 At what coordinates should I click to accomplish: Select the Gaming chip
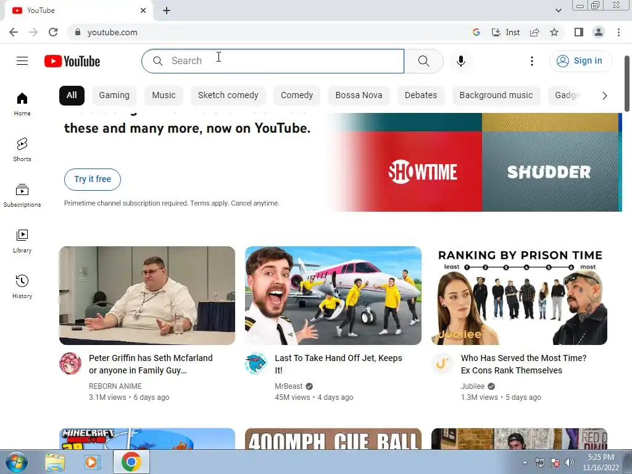tap(114, 96)
